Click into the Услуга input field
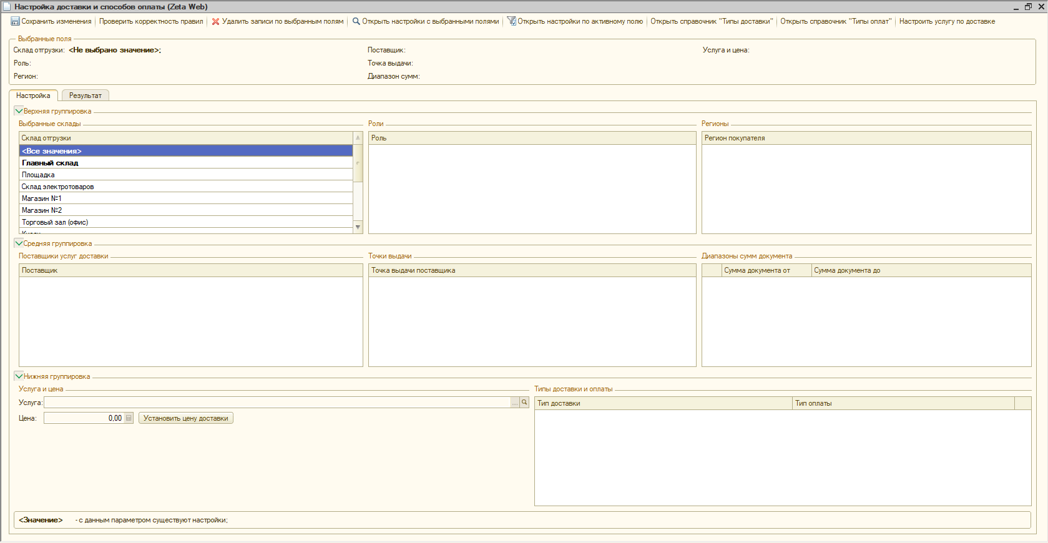Image resolution: width=1048 pixels, height=543 pixels. pos(277,403)
